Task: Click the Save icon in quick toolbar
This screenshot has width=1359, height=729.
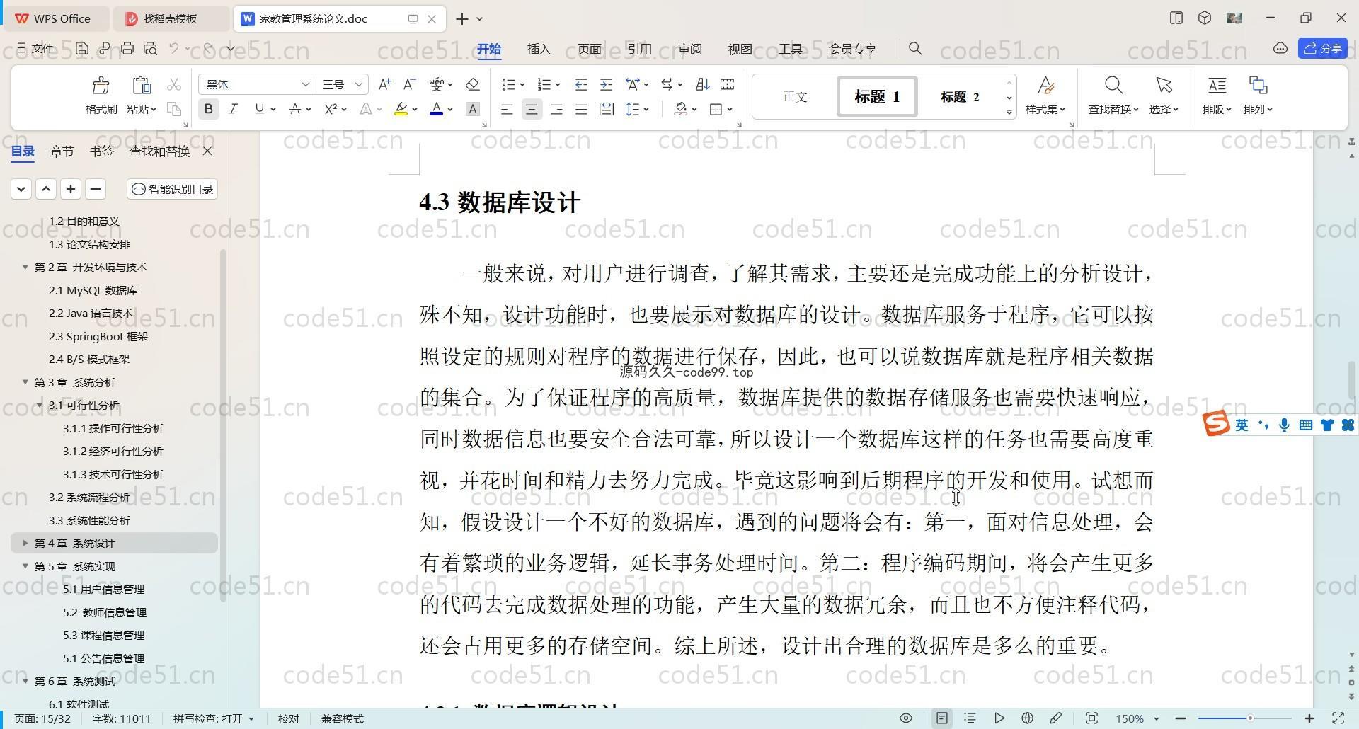Action: [x=82, y=48]
